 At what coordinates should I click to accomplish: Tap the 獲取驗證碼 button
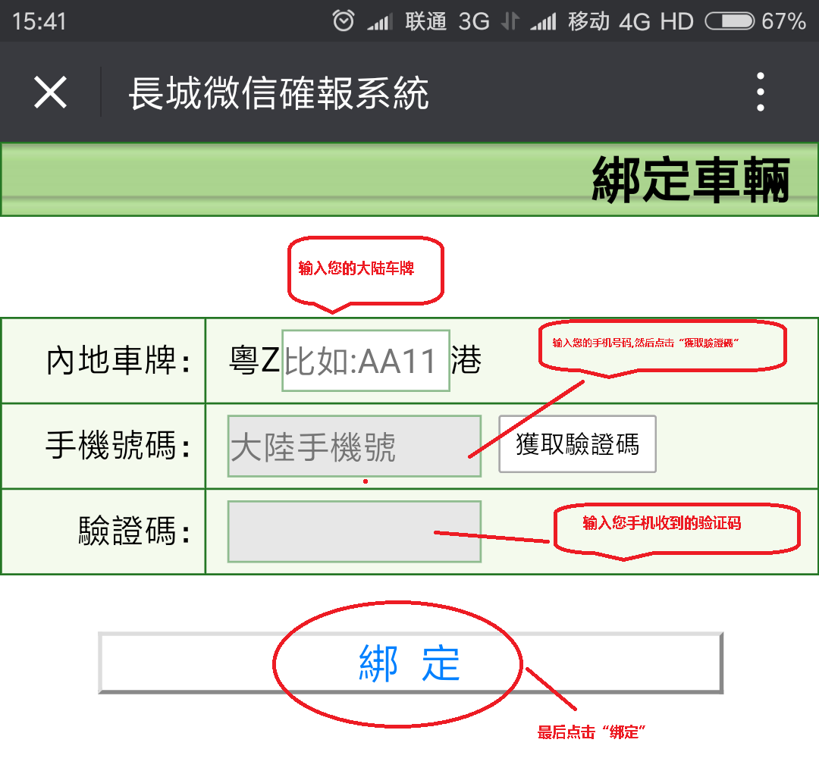pyautogui.click(x=577, y=444)
